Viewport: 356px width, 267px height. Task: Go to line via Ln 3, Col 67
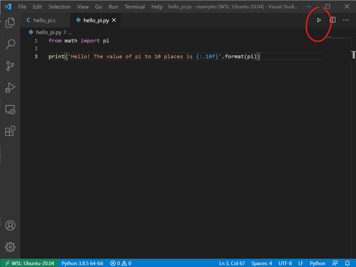(232, 263)
